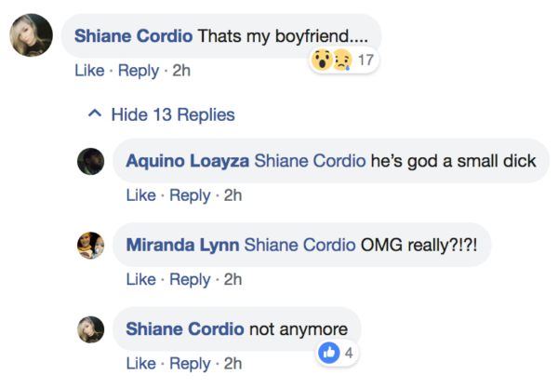This screenshot has height=388, width=558.
Task: Click the 17 reactions count
Action: click(x=365, y=60)
